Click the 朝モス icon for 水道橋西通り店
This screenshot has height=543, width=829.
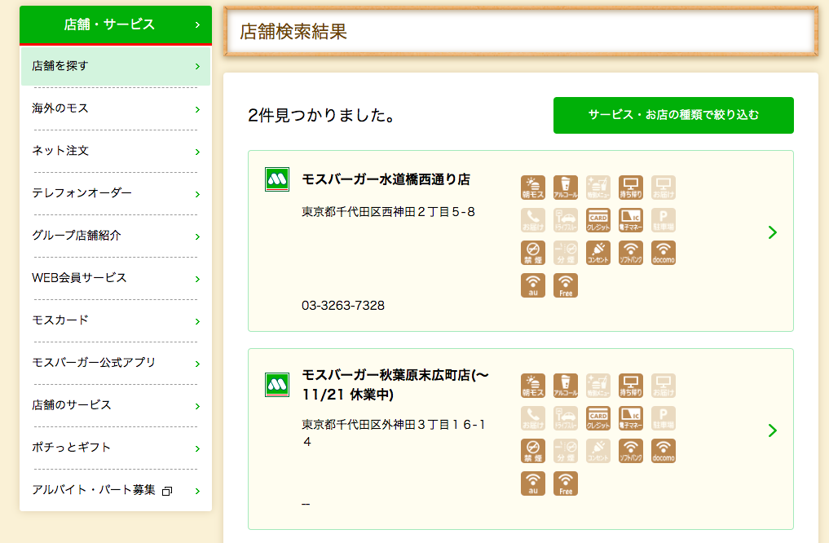(x=533, y=188)
